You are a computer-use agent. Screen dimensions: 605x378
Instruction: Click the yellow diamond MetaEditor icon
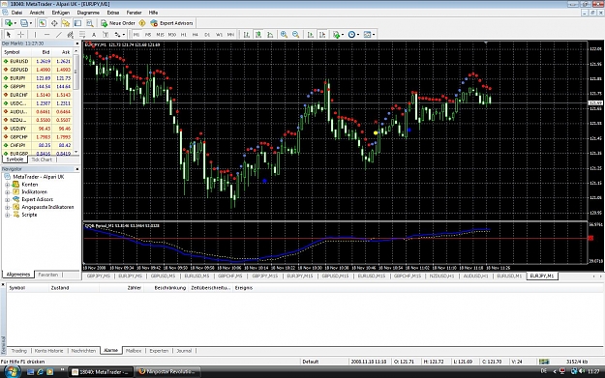[x=142, y=23]
